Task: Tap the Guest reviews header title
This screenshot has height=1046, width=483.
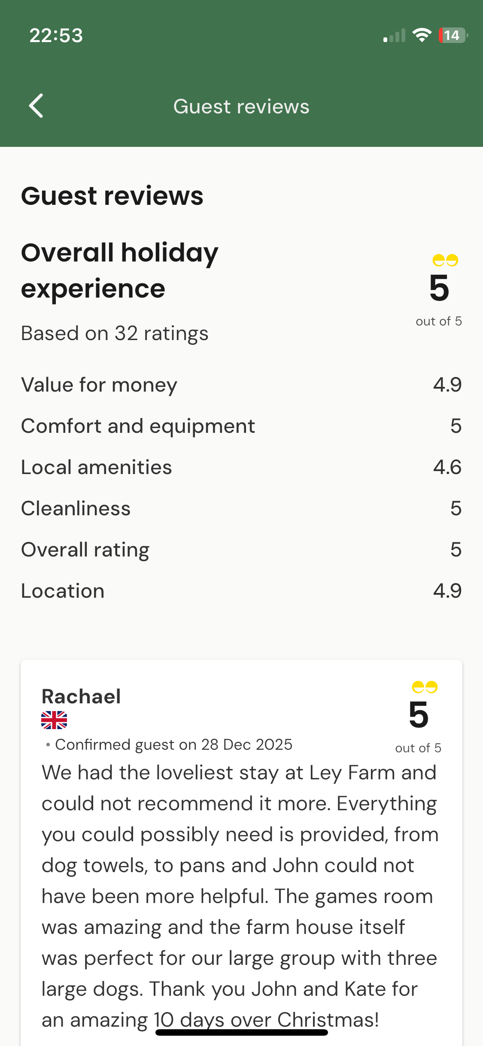Action: [x=241, y=106]
